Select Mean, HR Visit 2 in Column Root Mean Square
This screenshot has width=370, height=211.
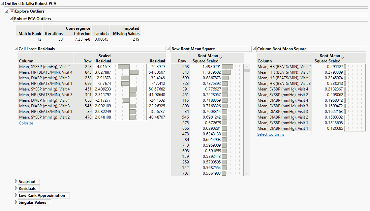click(x=284, y=67)
